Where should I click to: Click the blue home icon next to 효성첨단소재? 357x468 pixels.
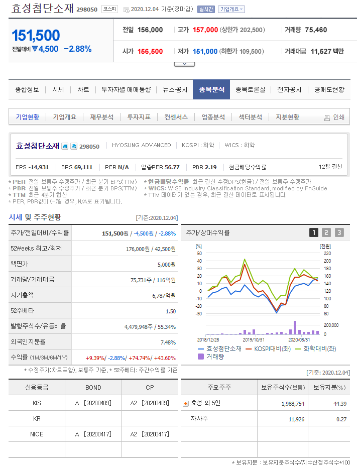[65, 146]
